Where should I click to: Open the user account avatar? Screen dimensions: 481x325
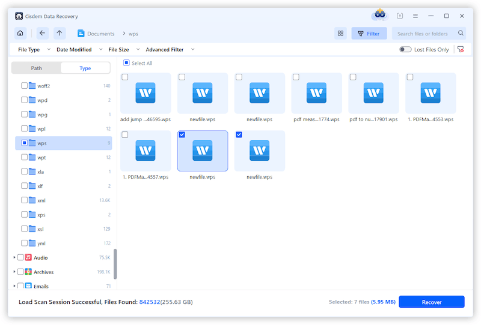[380, 14]
